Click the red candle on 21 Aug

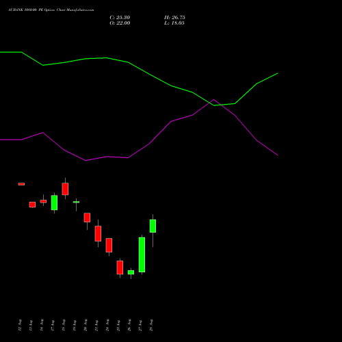pos(98,233)
